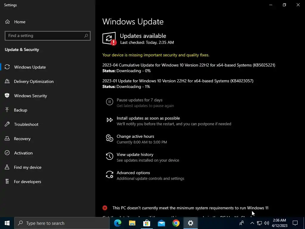Viewport: 305px width, 229px height.
Task: Open the Windows Security page
Action: click(x=31, y=96)
